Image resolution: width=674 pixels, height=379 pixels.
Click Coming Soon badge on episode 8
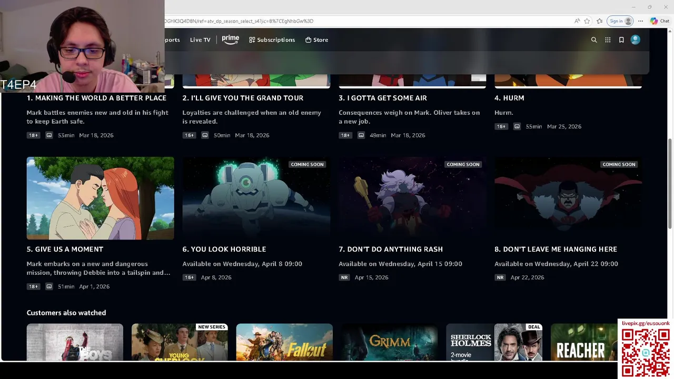pos(619,164)
